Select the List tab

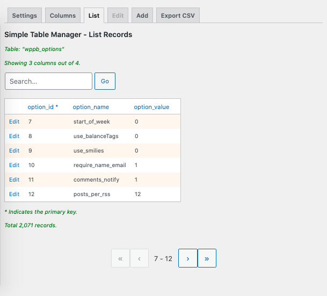click(94, 16)
